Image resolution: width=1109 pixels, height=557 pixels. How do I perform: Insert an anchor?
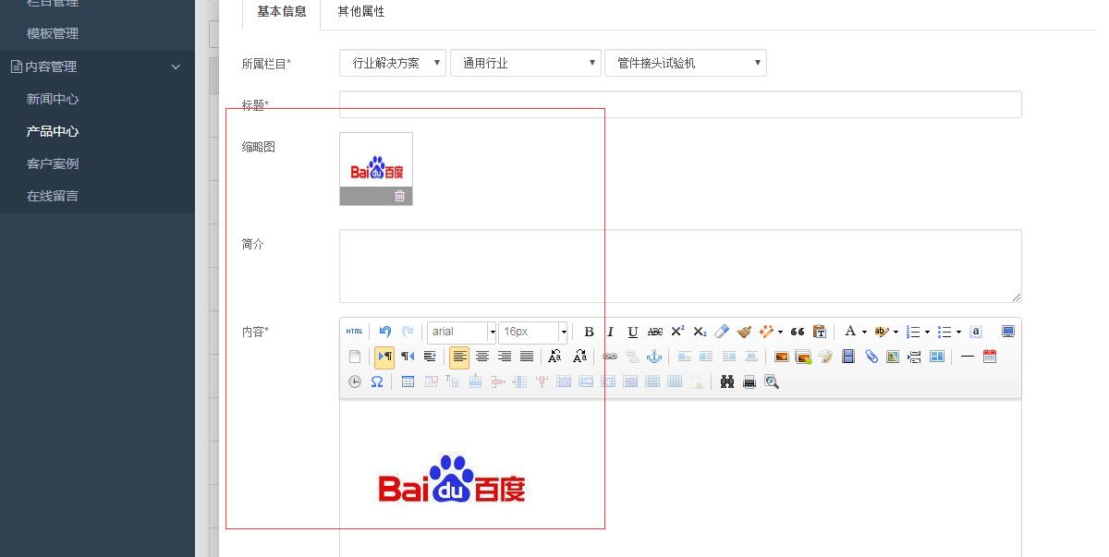point(654,357)
